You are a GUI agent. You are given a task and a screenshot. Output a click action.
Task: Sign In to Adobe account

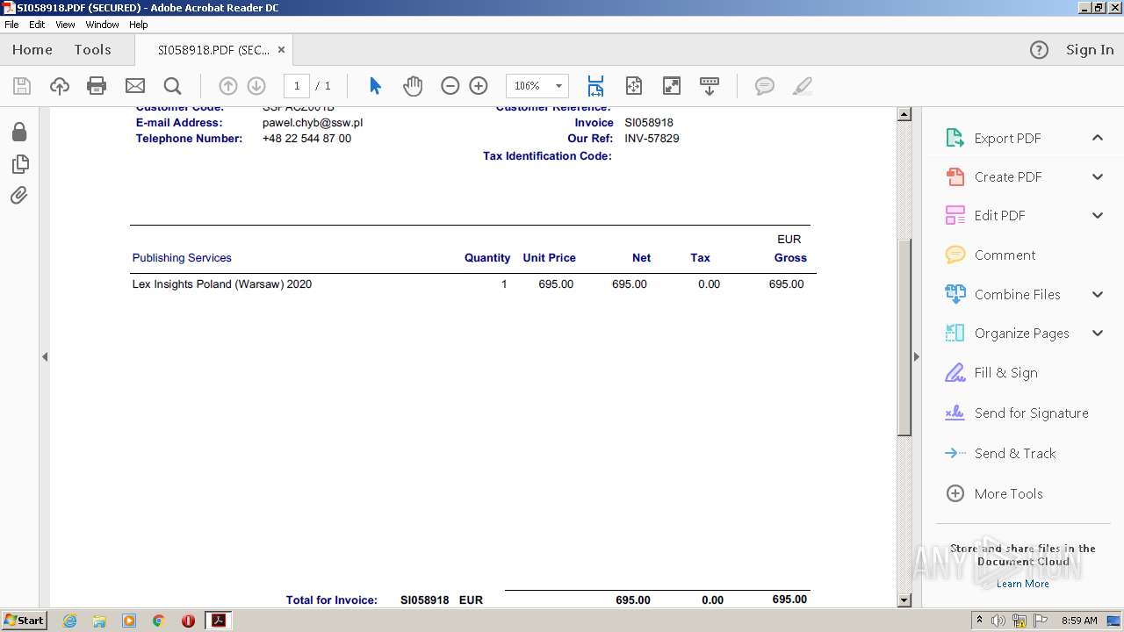pos(1090,50)
